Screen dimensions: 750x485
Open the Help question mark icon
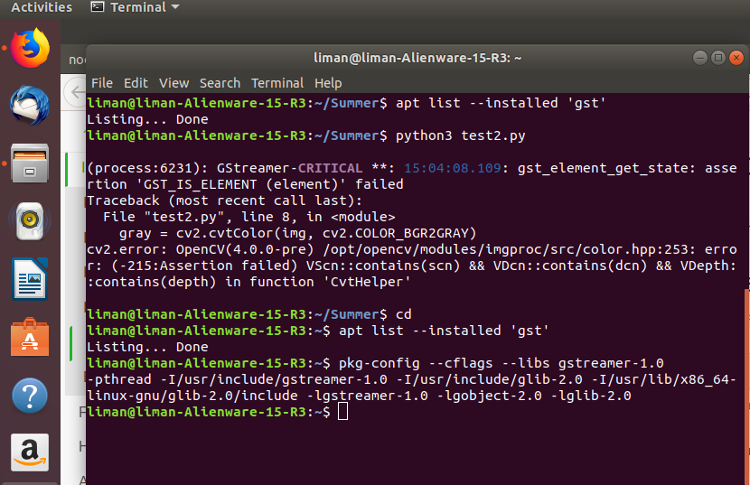[30, 396]
